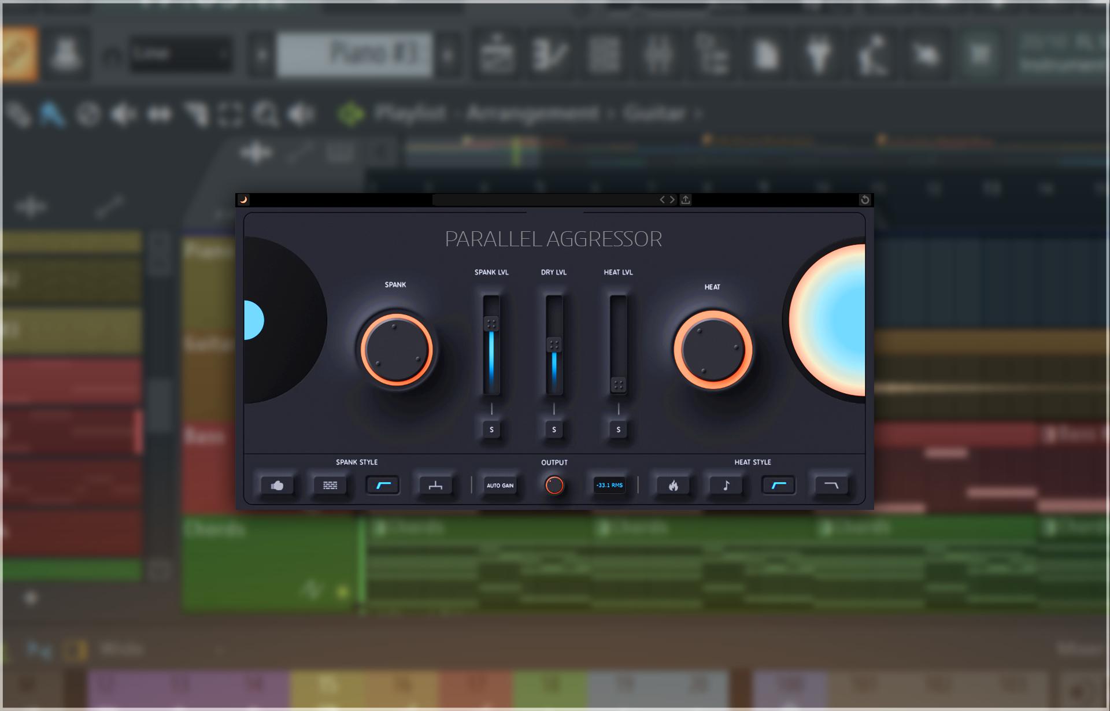Click the glowing heat visualizer orb
Viewport: 1110px width, 711px height.
coord(827,320)
